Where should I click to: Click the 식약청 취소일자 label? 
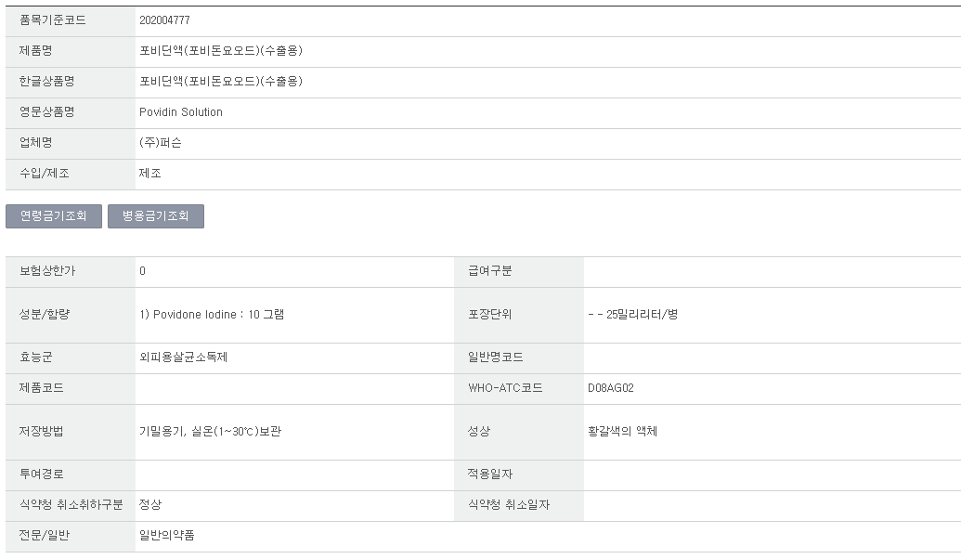[509, 505]
